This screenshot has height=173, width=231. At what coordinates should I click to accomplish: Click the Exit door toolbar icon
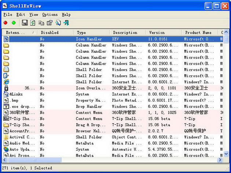(66, 23)
